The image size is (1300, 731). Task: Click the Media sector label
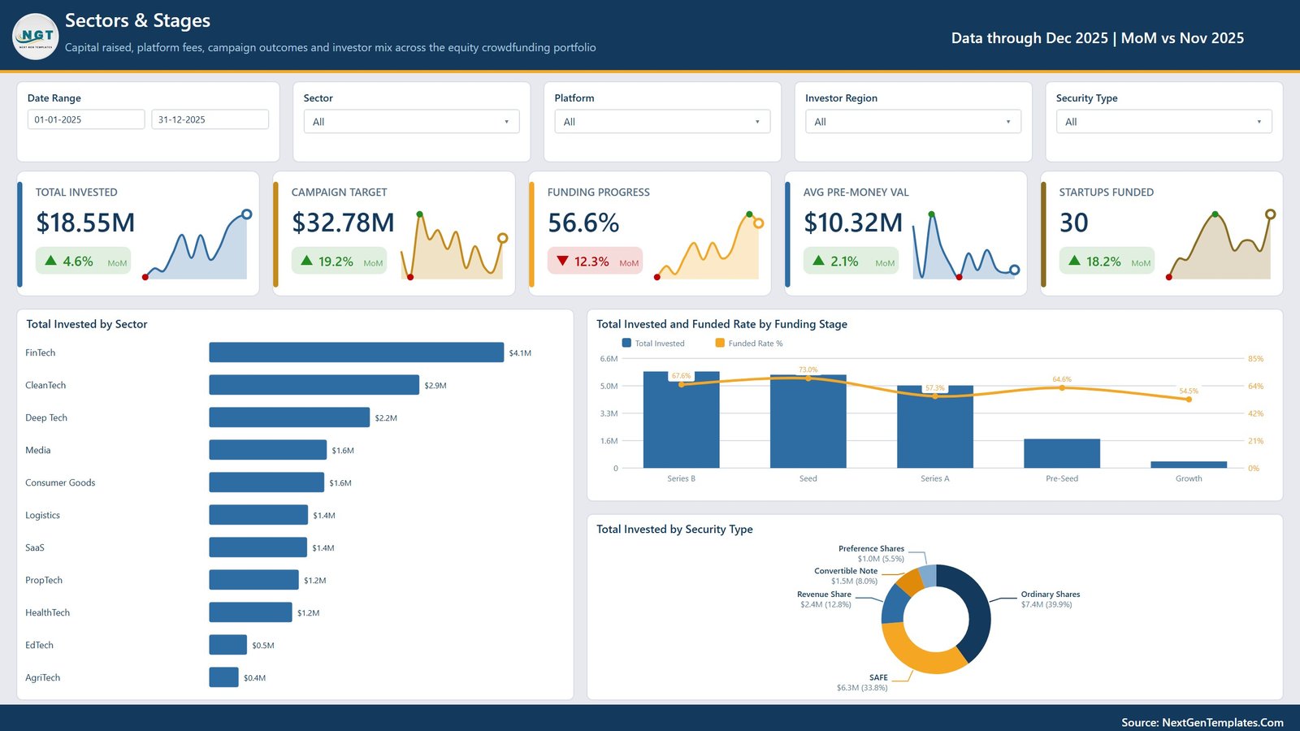point(38,450)
